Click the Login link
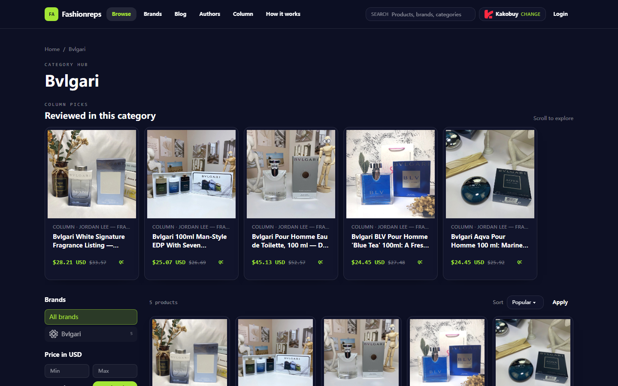 pos(560,14)
